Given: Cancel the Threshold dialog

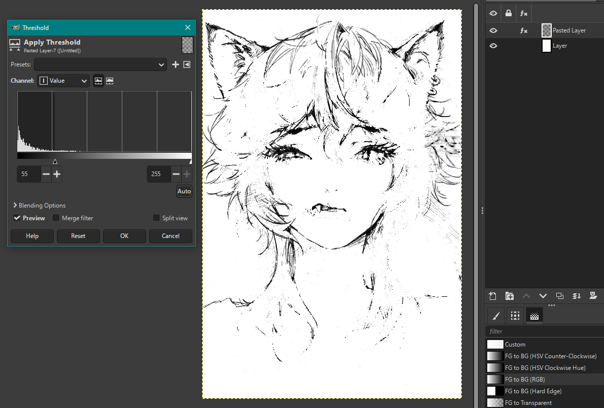Looking at the screenshot, I should (171, 236).
